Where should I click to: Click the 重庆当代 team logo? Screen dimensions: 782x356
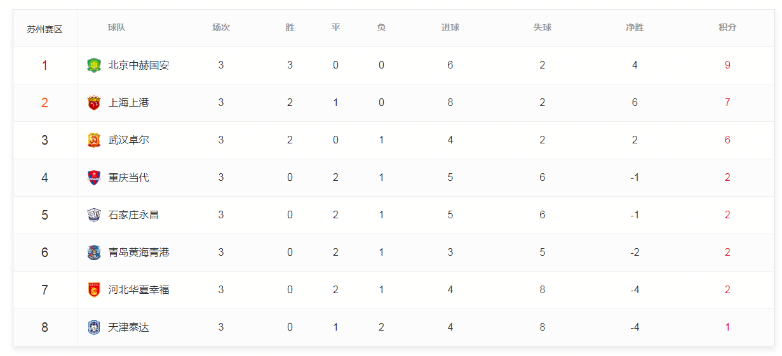point(94,178)
